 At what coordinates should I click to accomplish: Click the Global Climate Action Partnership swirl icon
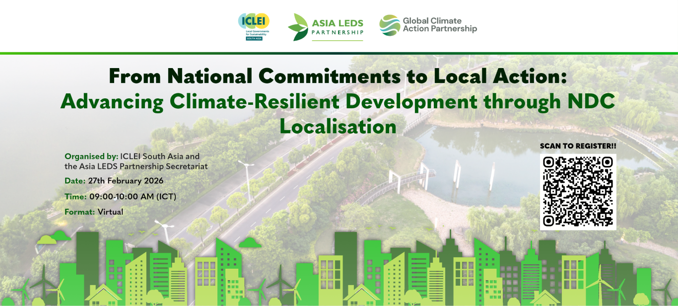point(390,25)
